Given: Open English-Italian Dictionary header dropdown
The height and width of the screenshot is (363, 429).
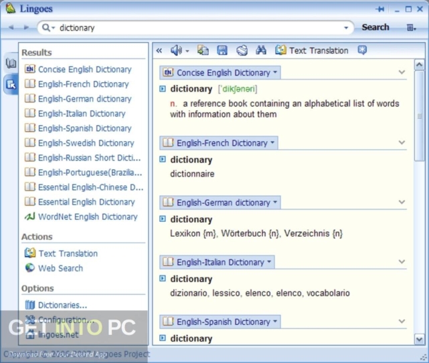Looking at the screenshot, I should [269, 262].
